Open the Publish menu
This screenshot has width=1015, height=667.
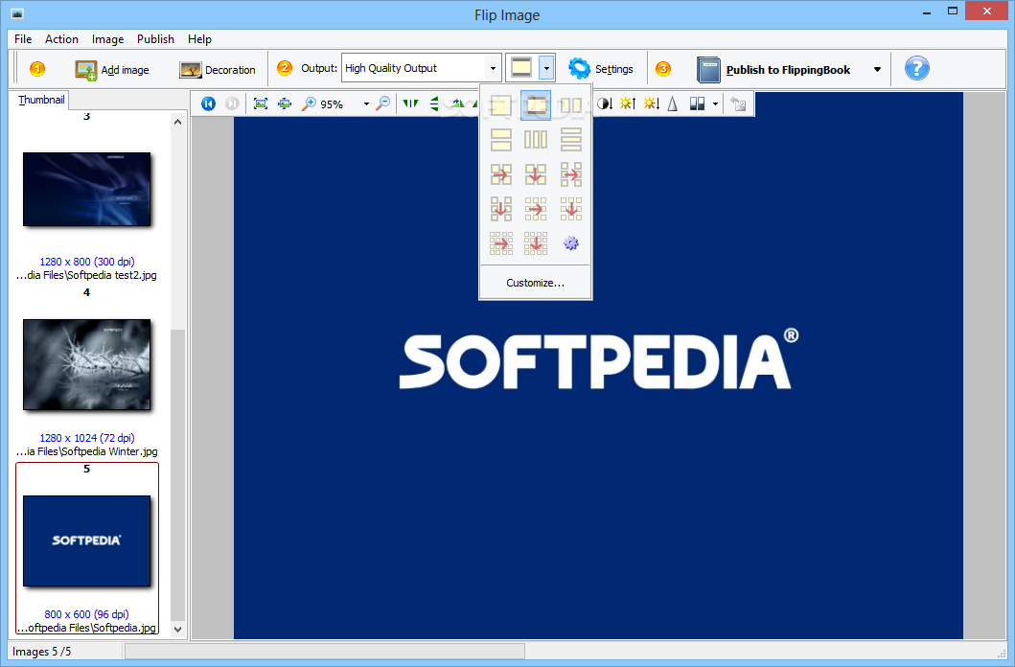pyautogui.click(x=155, y=39)
